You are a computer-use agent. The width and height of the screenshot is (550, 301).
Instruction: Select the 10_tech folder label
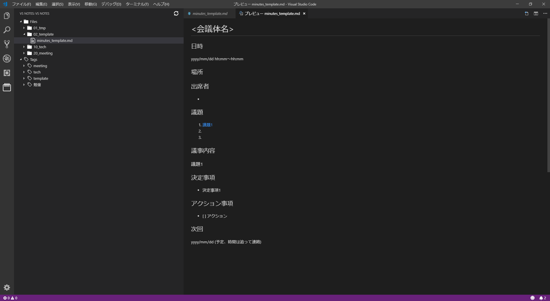tap(40, 47)
